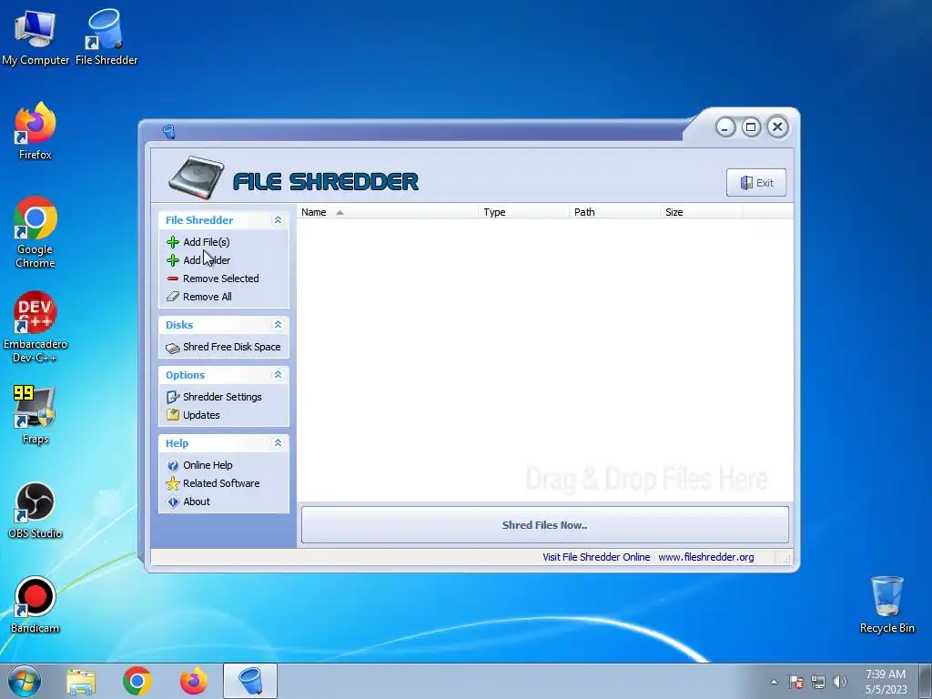The height and width of the screenshot is (699, 932).
Task: Open the www.fileshredder.org link
Action: (706, 557)
